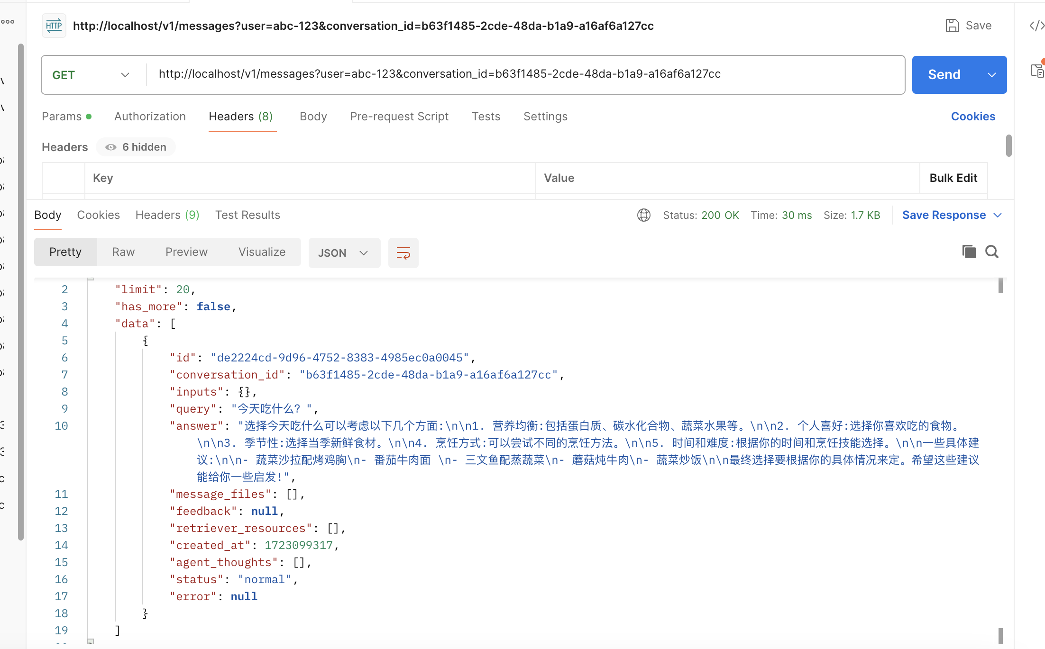
Task: Switch response view to Raw
Action: click(123, 252)
